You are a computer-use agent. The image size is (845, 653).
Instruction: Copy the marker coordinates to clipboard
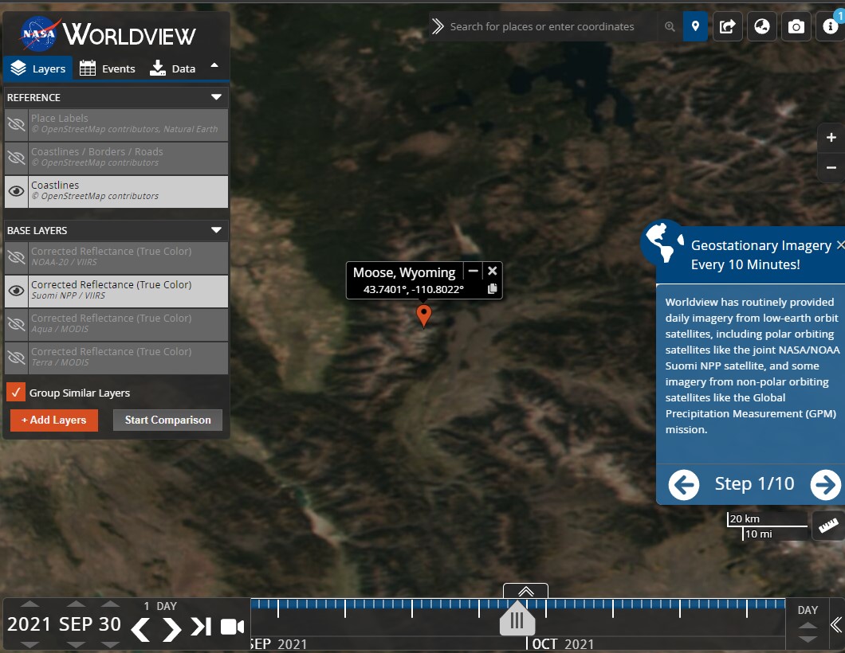click(x=492, y=289)
